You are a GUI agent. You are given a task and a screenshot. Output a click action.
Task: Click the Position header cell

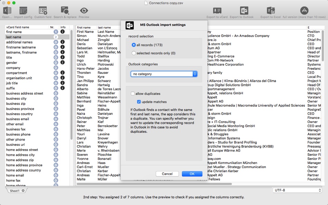pos(313,32)
